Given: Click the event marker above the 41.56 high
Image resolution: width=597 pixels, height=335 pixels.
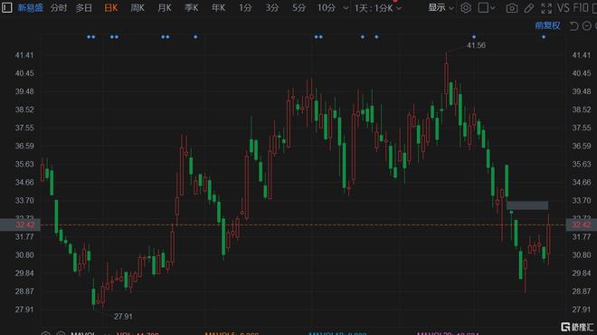Looking at the screenshot, I should (474, 37).
